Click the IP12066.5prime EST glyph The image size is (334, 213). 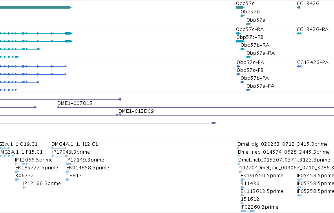tap(21, 164)
